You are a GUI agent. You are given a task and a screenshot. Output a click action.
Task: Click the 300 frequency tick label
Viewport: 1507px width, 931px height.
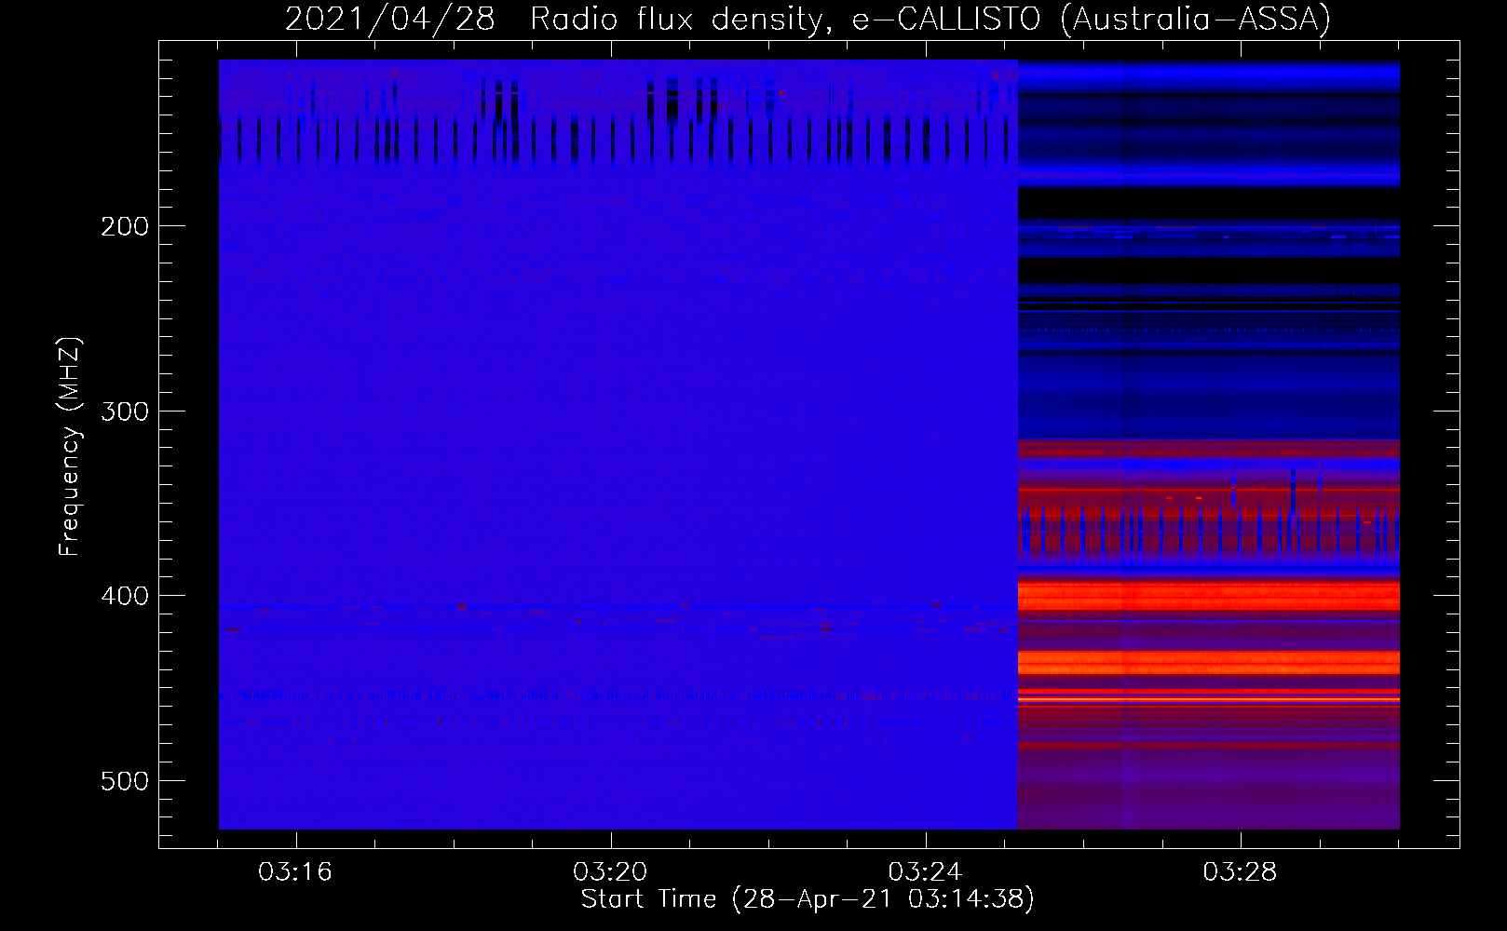pyautogui.click(x=125, y=412)
